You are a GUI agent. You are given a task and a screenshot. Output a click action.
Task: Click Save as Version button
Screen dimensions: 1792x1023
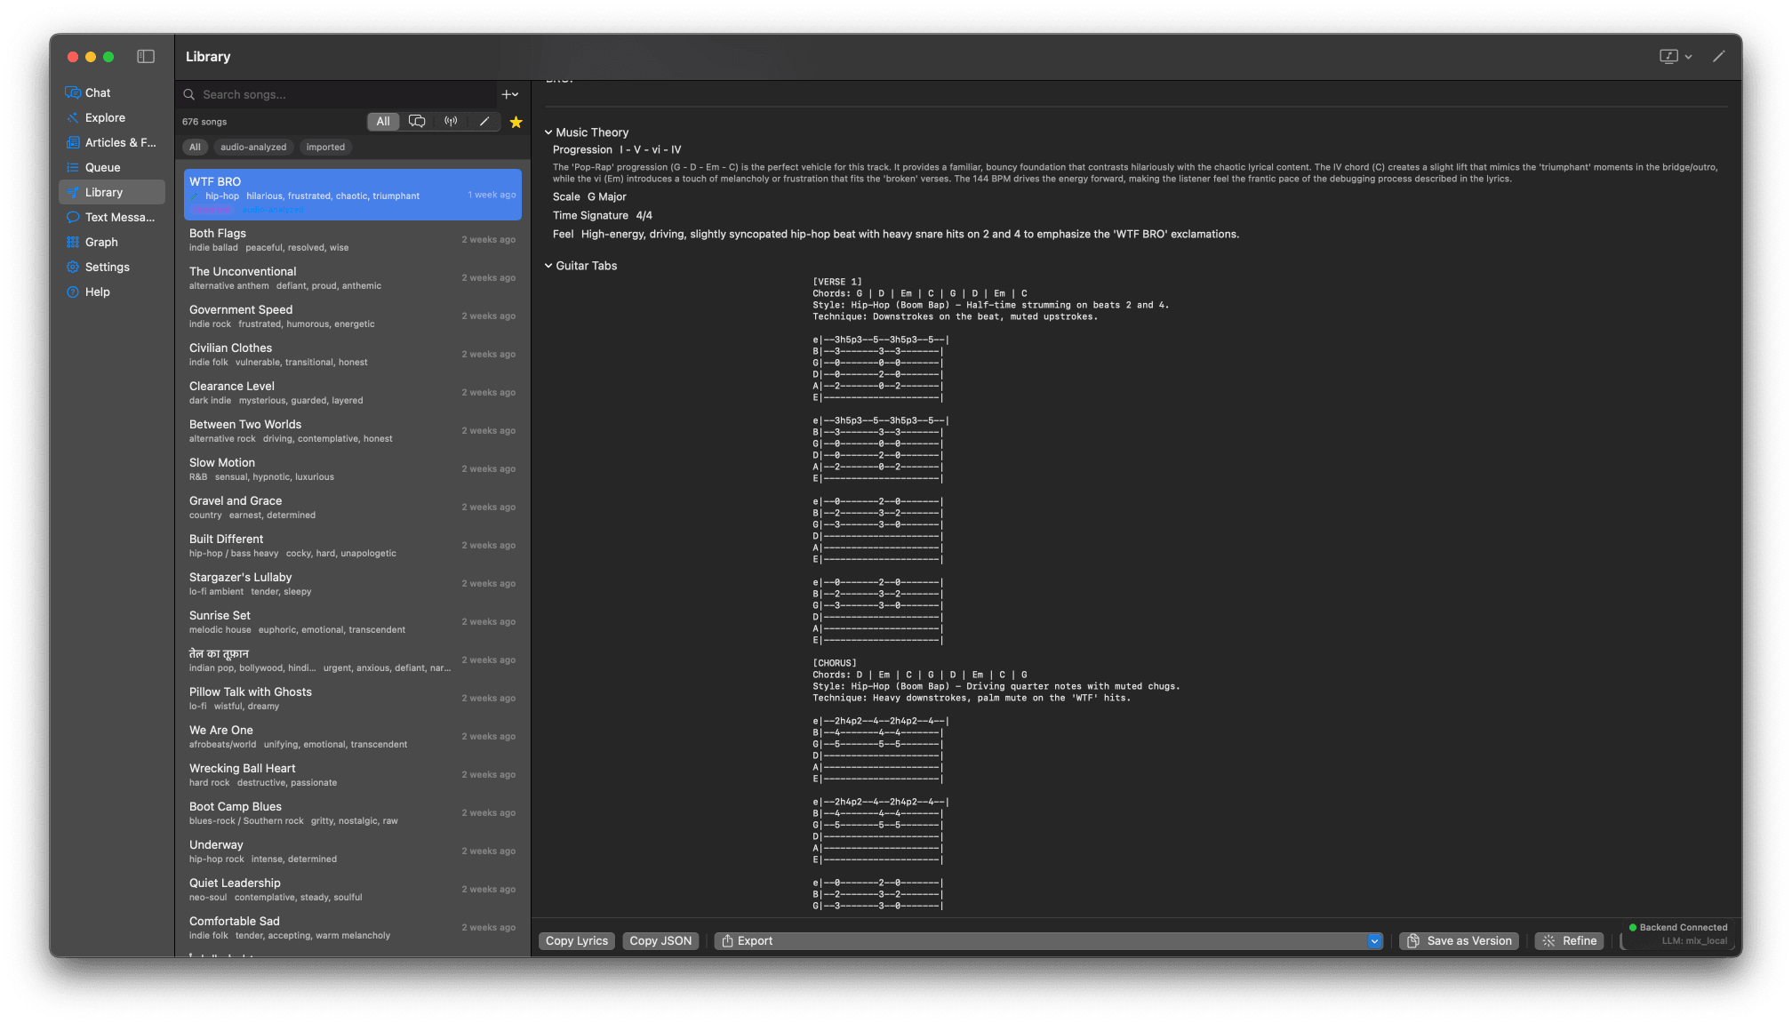coord(1459,941)
